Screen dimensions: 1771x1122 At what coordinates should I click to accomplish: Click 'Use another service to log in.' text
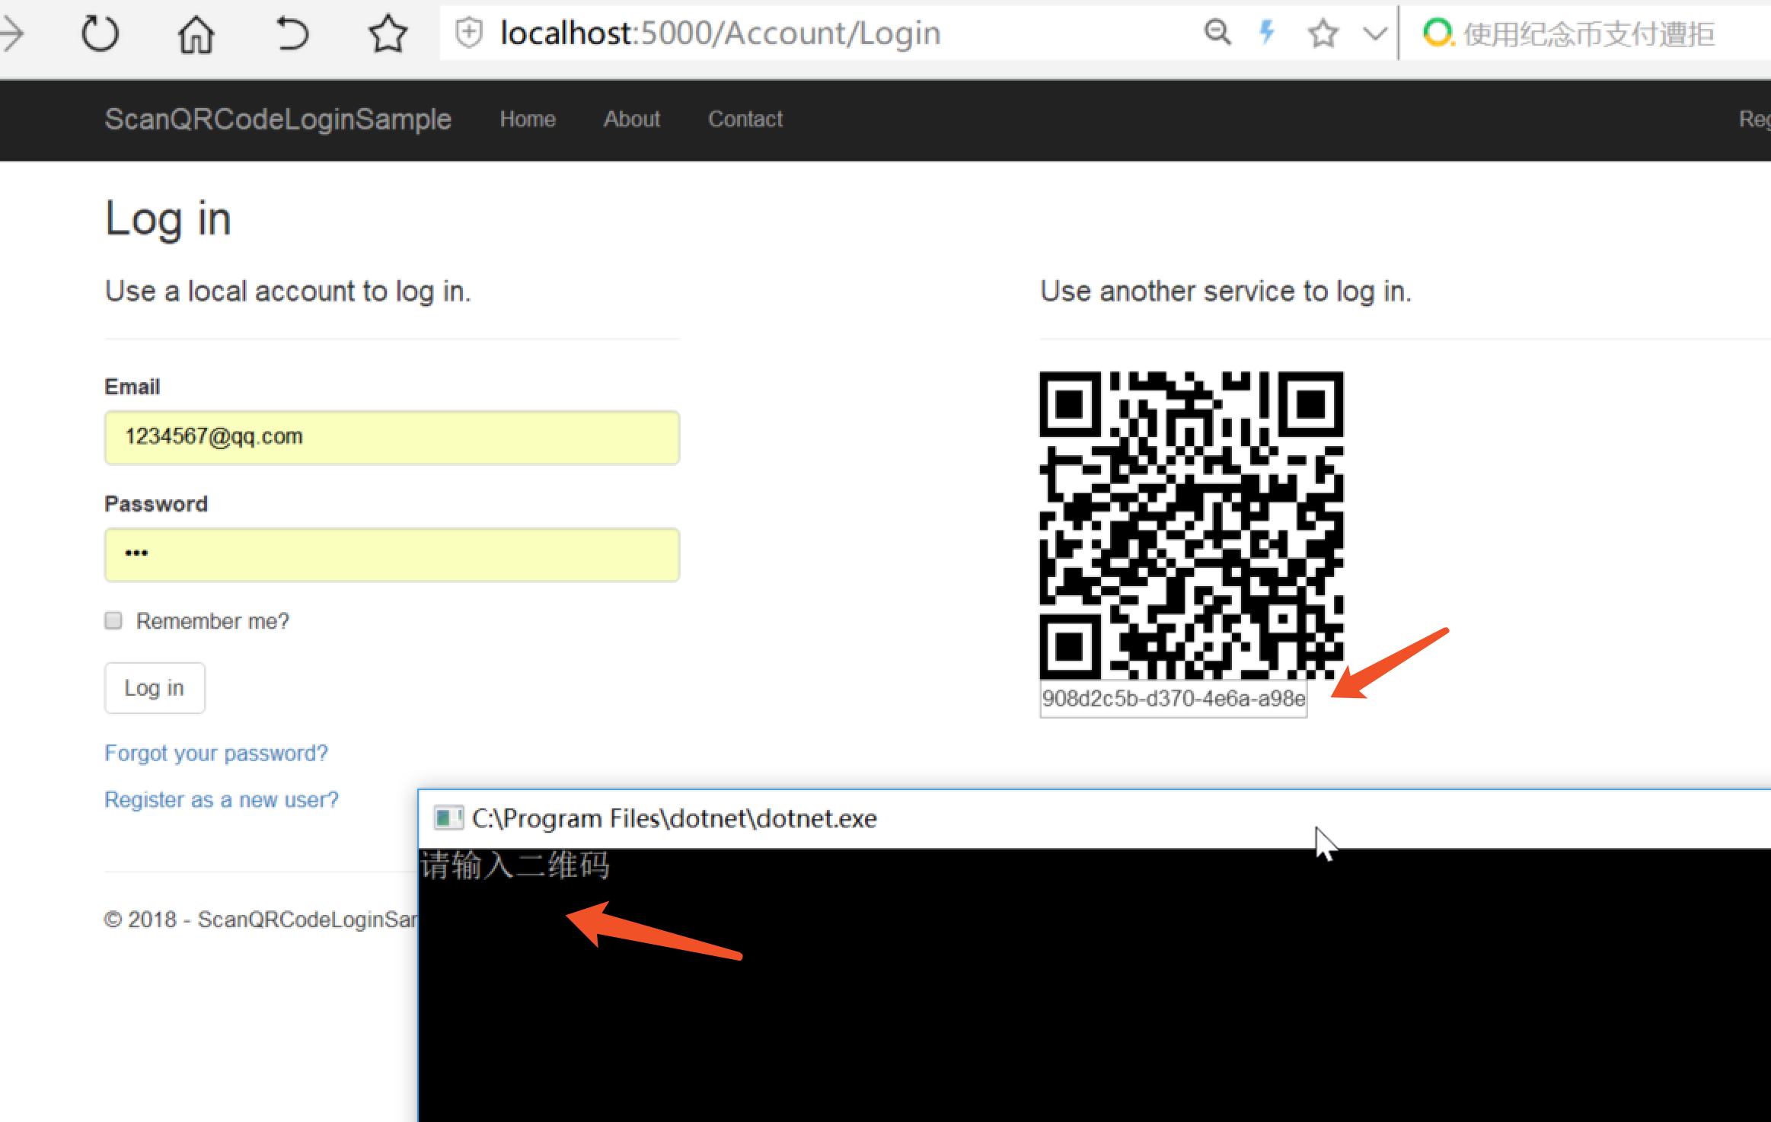click(x=1226, y=292)
